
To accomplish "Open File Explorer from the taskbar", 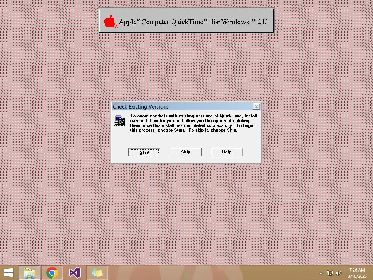I will point(30,273).
